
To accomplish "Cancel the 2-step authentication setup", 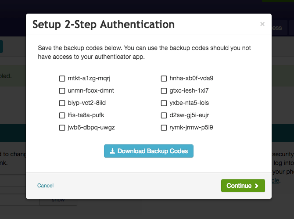I will 45,186.
